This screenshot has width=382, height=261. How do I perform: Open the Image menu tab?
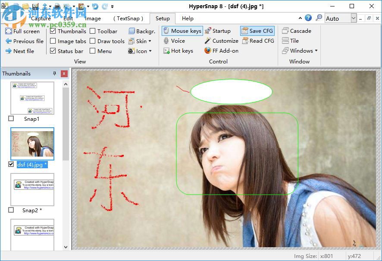point(93,19)
